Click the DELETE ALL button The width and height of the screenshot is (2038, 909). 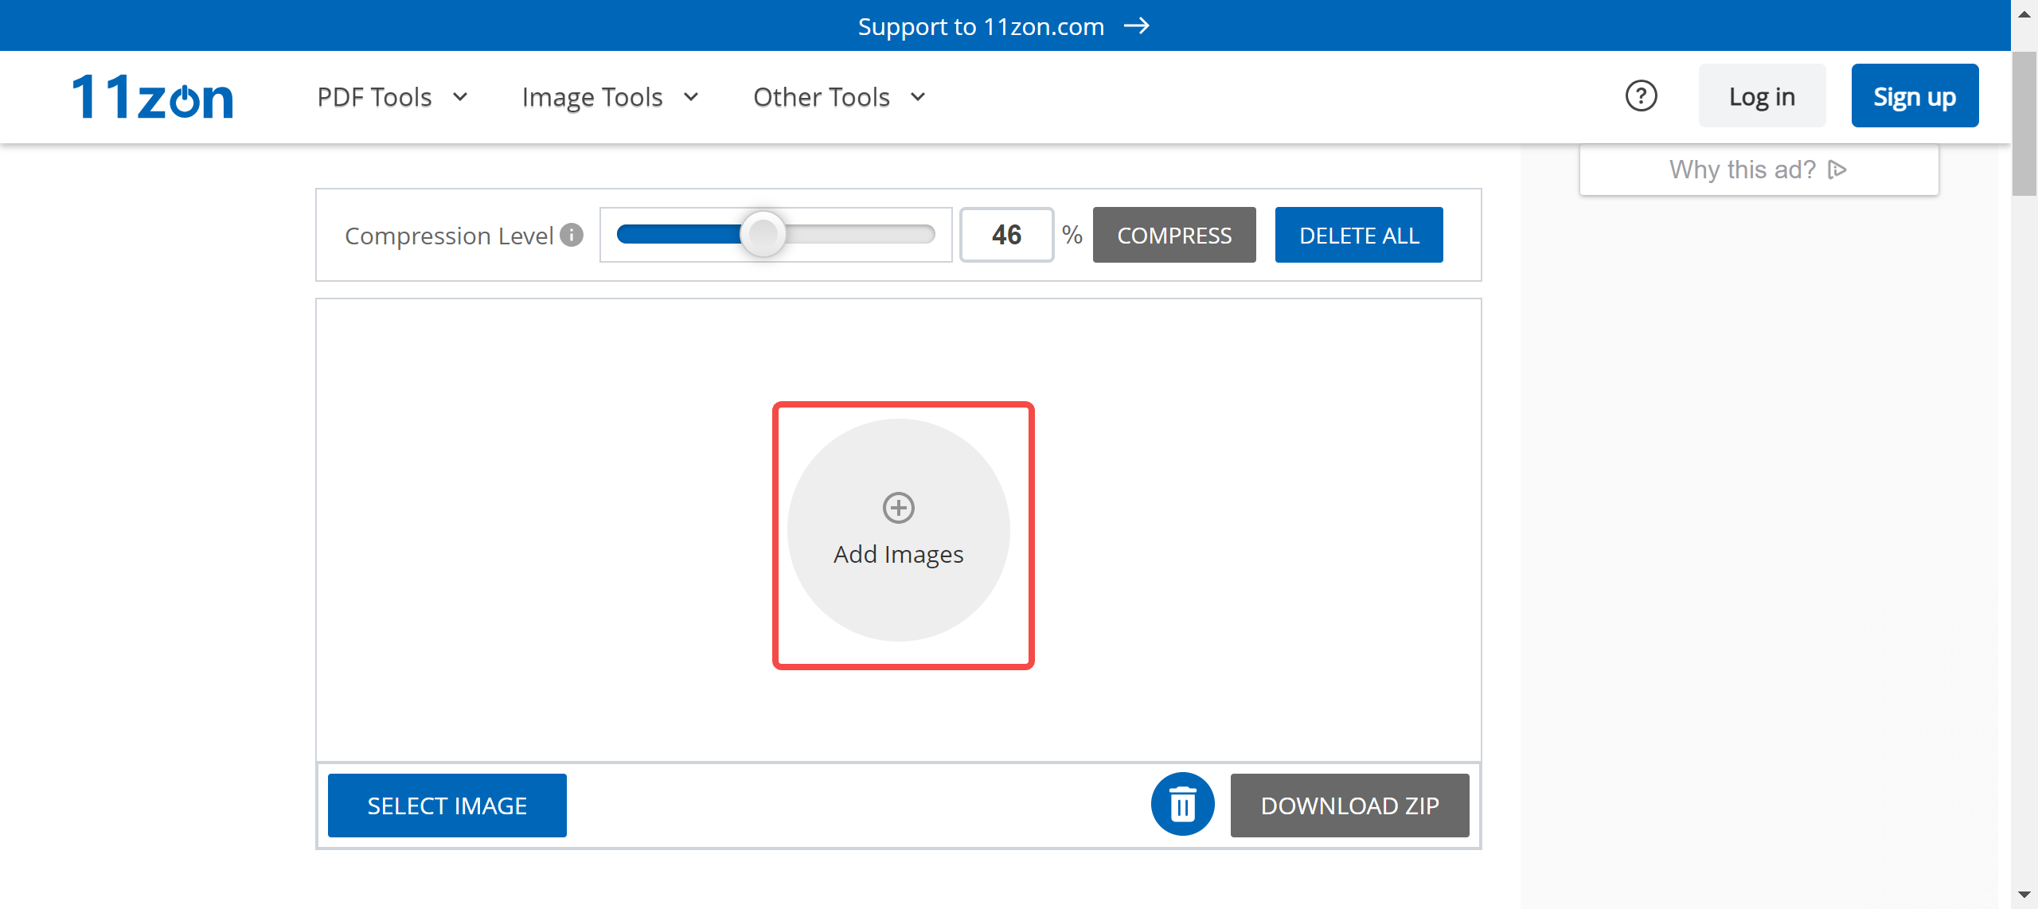[1360, 234]
